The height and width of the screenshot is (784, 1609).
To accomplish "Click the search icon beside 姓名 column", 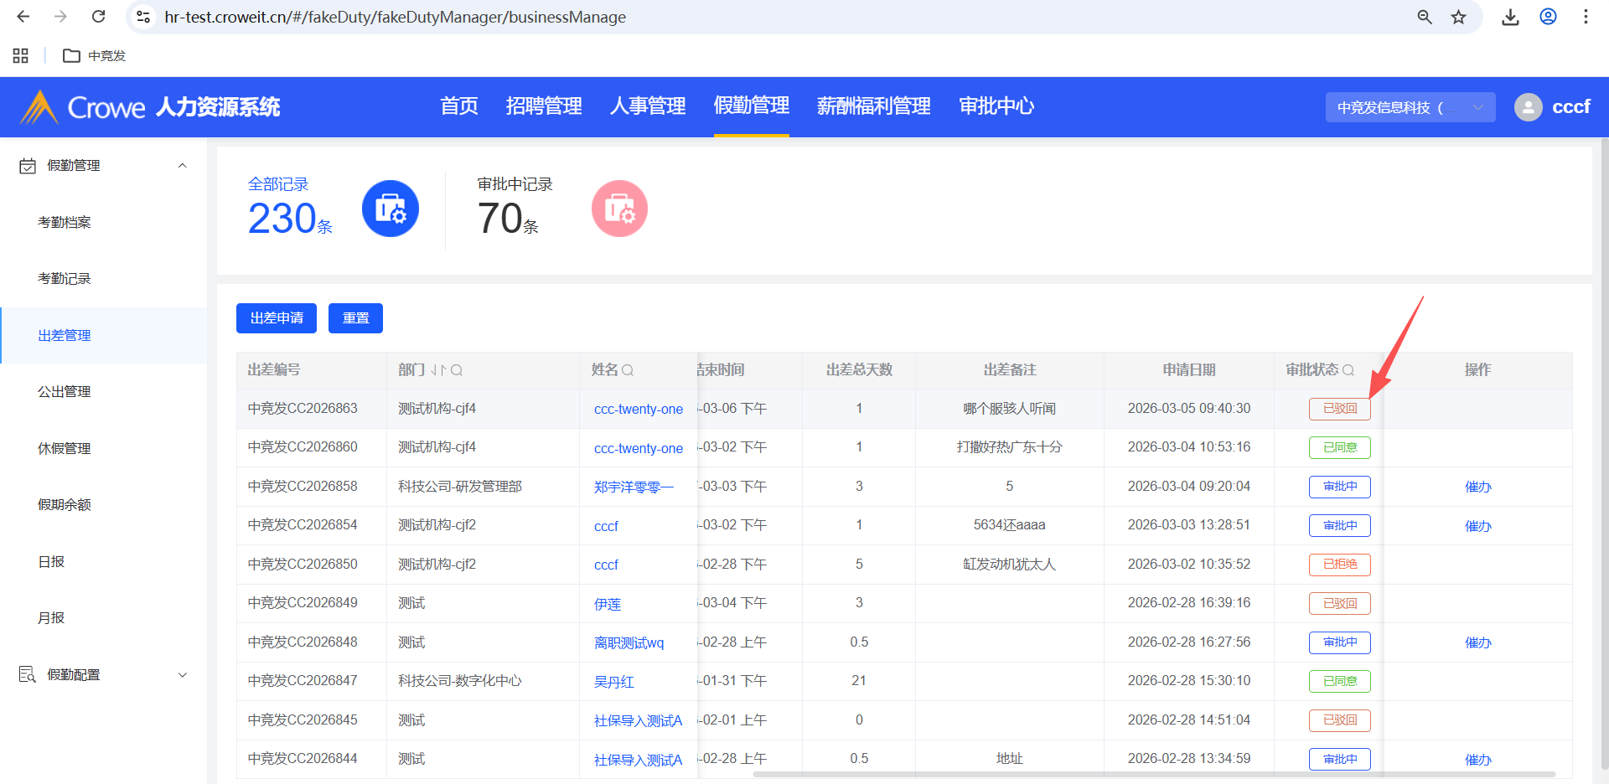I will [628, 370].
